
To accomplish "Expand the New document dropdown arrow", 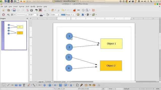I will 6,10.
